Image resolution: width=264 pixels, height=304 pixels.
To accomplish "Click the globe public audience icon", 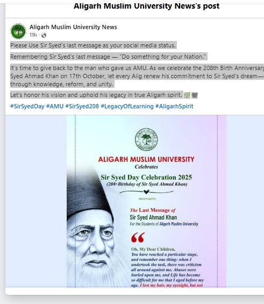I will (x=44, y=35).
